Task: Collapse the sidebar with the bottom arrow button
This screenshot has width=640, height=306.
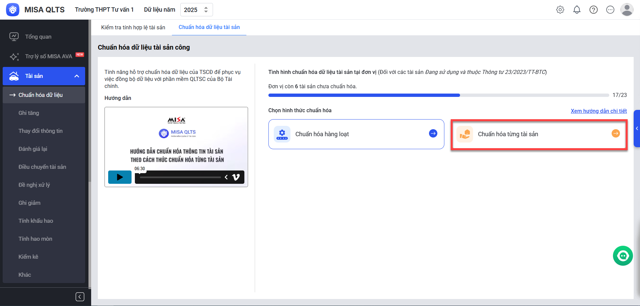Action: [80, 297]
